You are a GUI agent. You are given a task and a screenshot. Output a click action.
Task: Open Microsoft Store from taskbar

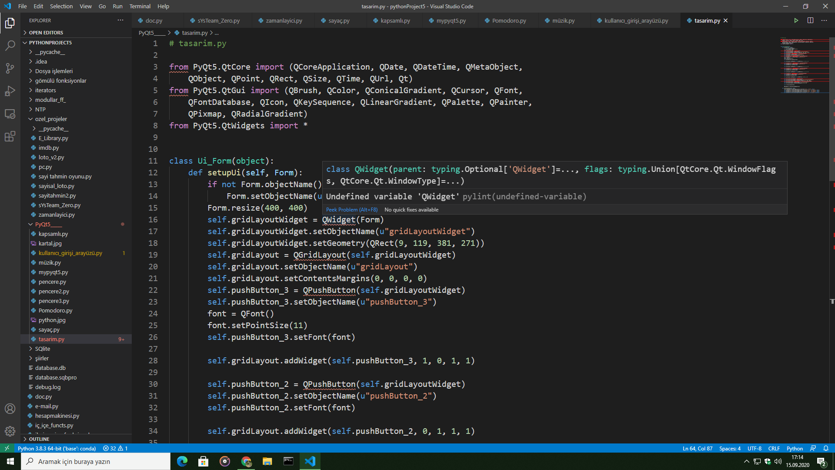pos(203,461)
